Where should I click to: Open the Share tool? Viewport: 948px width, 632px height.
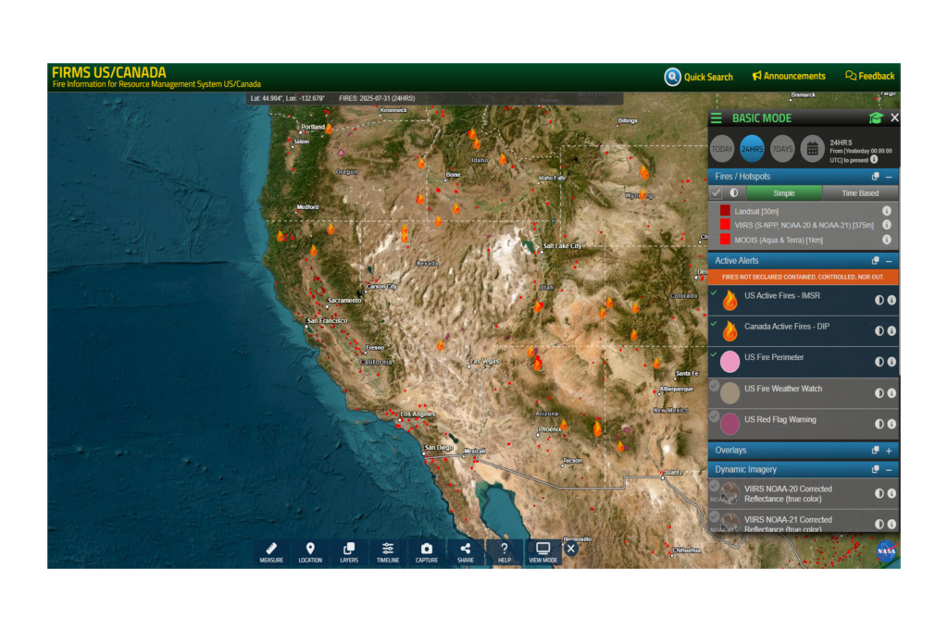[x=466, y=552]
